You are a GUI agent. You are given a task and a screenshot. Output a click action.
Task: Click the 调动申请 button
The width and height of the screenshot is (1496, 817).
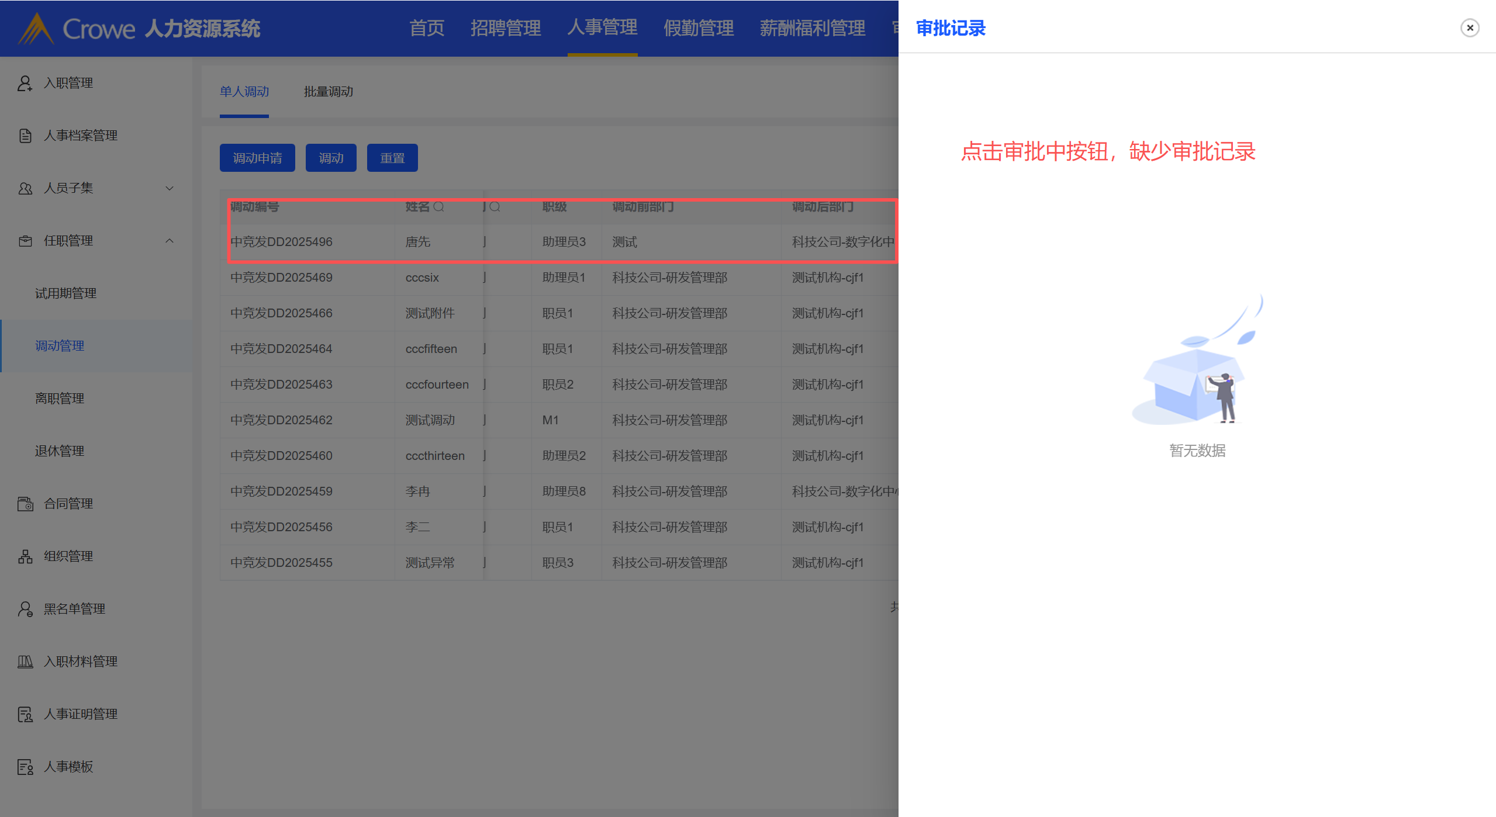(x=257, y=158)
